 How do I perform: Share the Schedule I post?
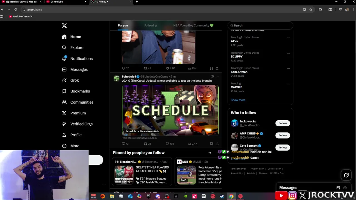(217, 144)
